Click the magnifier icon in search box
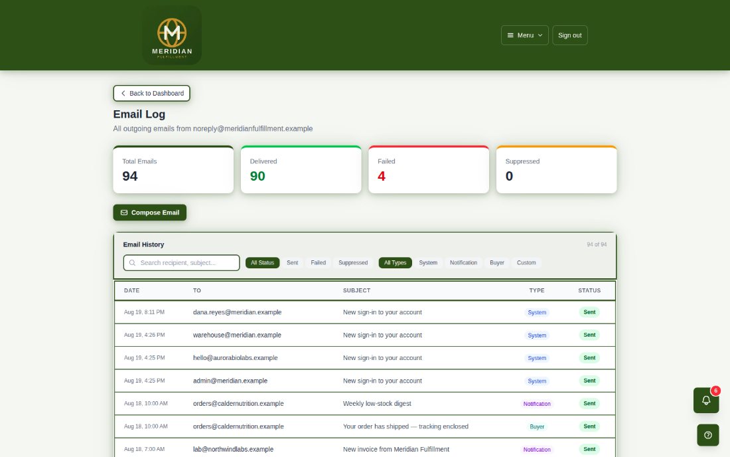Image resolution: width=730 pixels, height=457 pixels. coord(132,263)
